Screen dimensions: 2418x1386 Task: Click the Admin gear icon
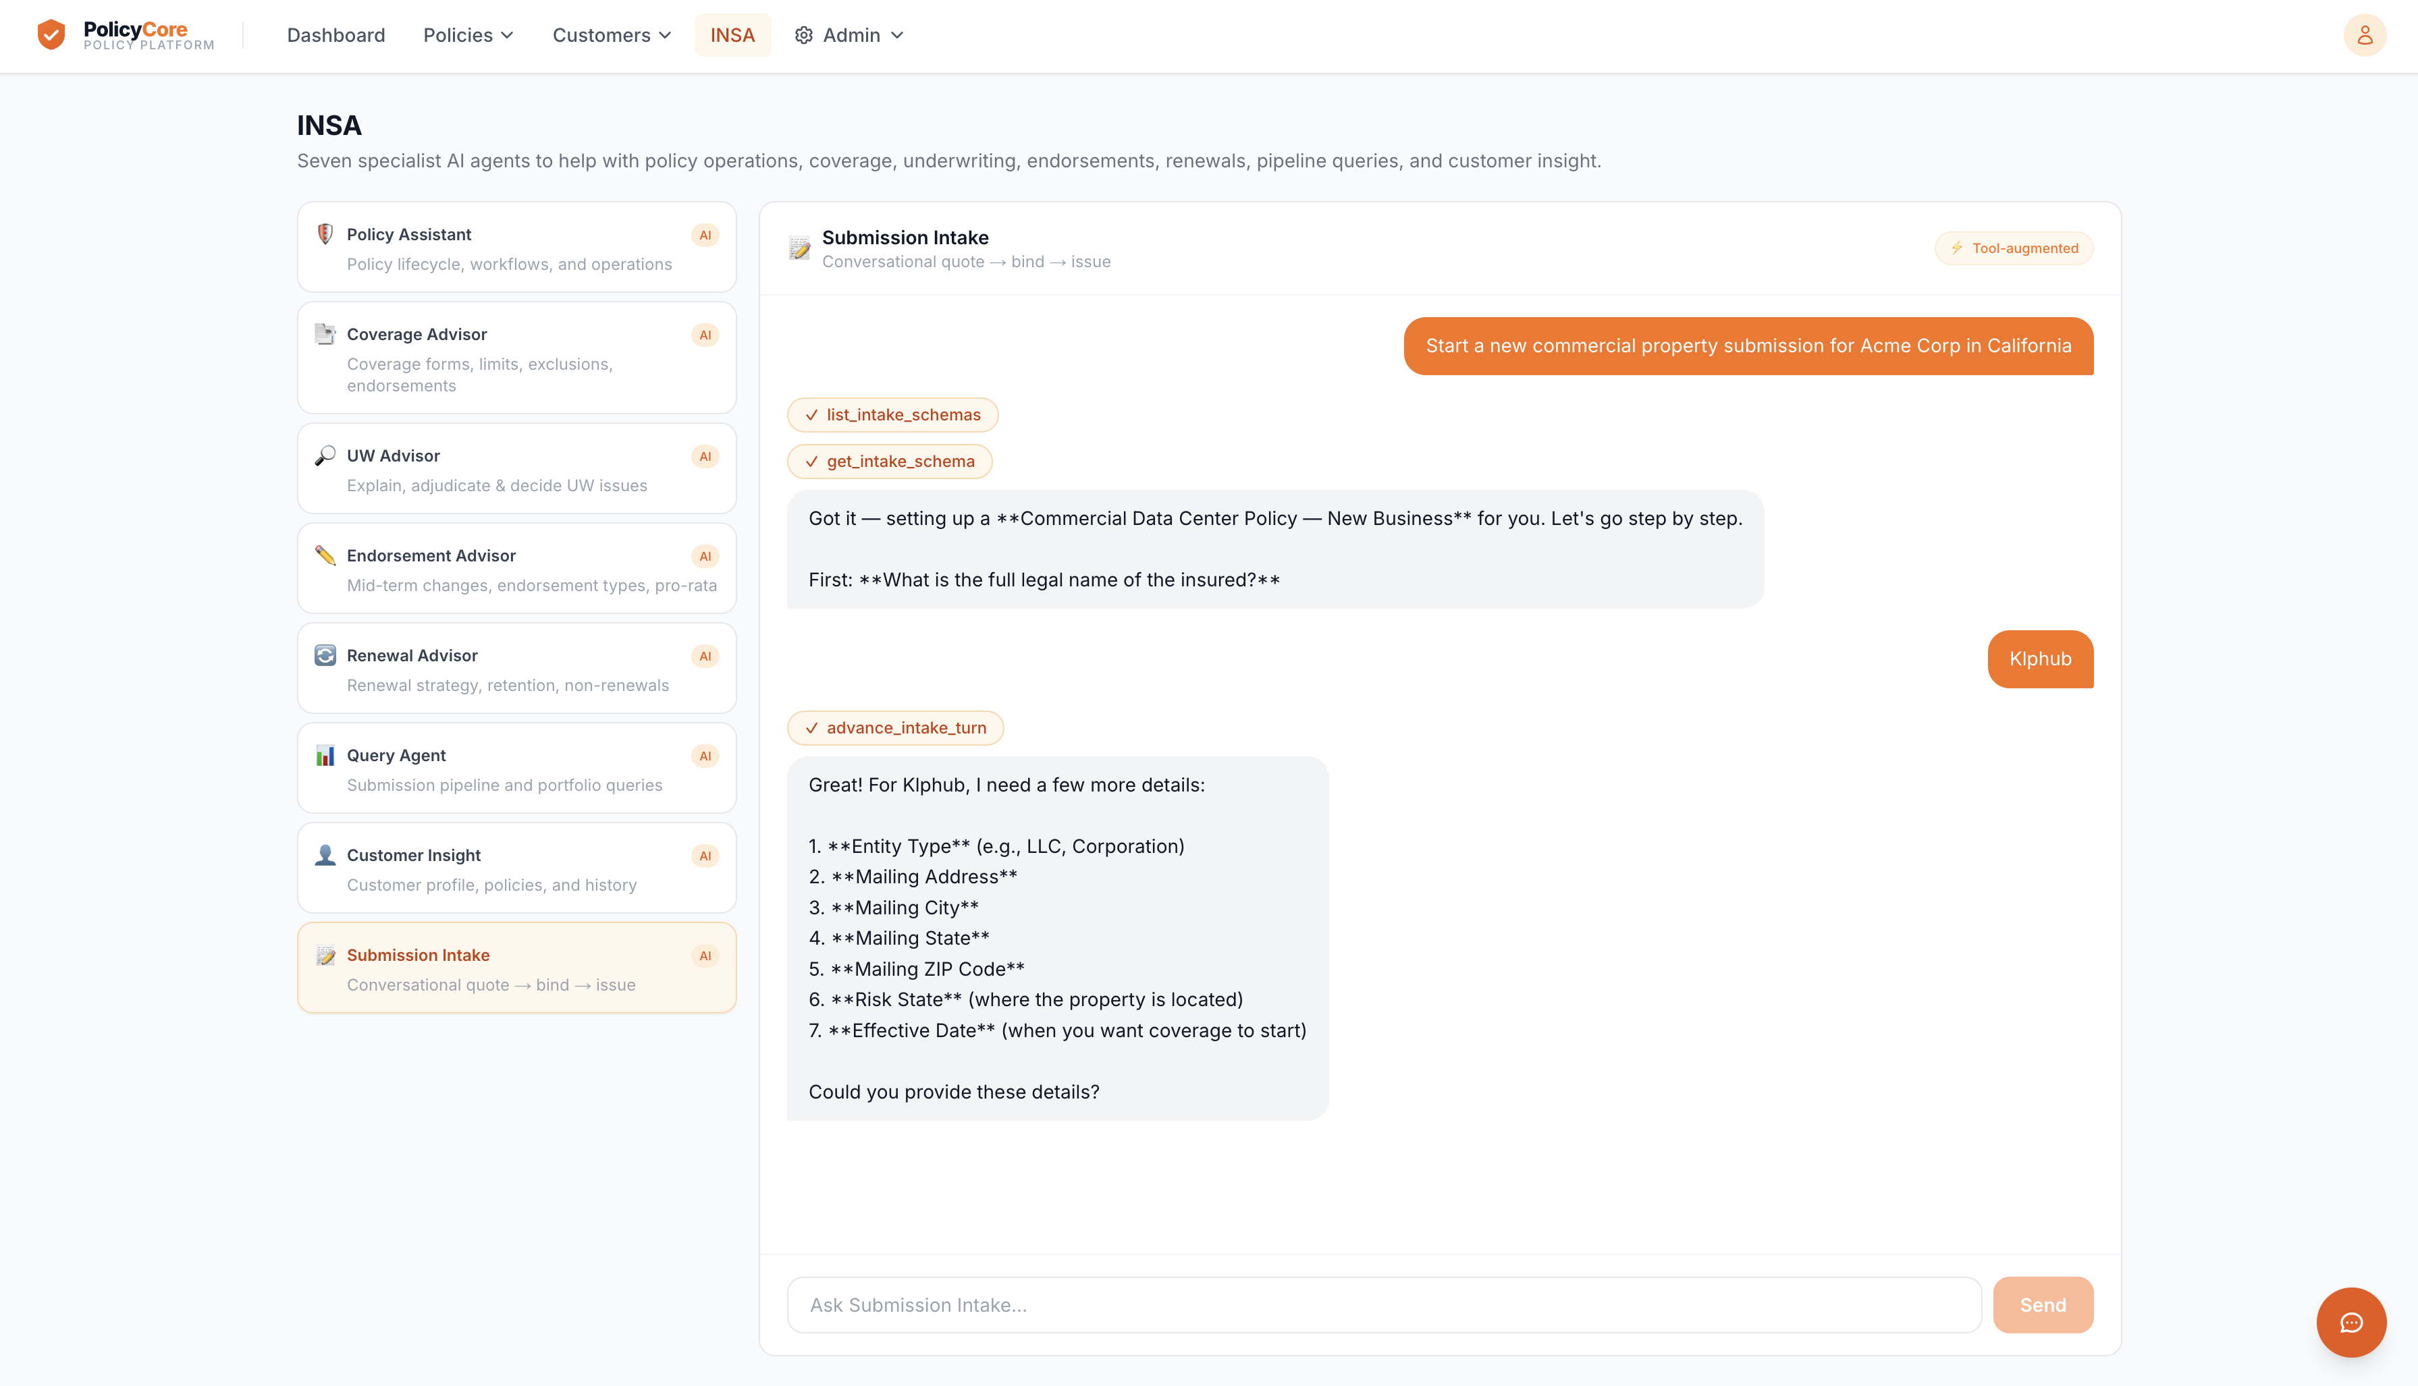click(x=803, y=35)
